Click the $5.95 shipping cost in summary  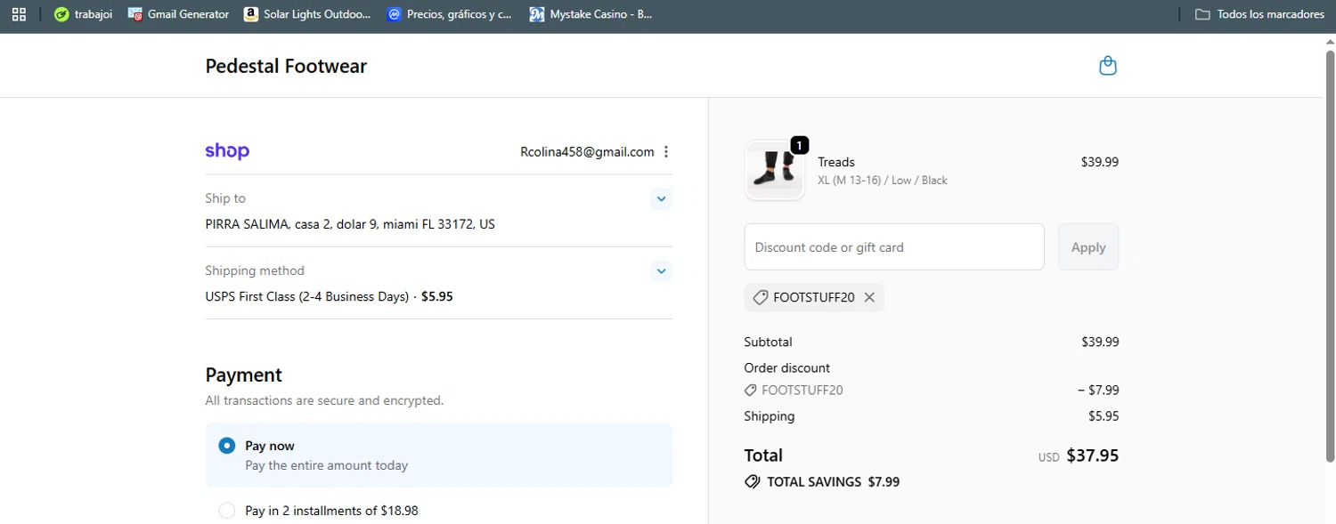[x=1104, y=416]
